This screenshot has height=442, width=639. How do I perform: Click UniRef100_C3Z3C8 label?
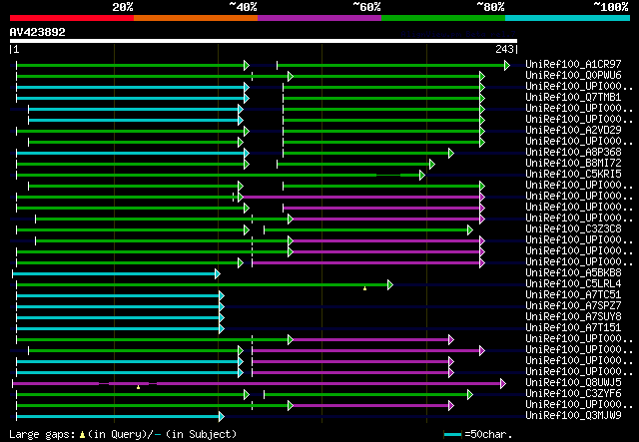coord(573,229)
